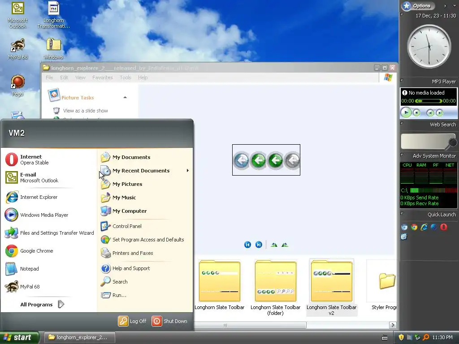
Task: Click the Start button on taskbar
Action: pos(19,337)
